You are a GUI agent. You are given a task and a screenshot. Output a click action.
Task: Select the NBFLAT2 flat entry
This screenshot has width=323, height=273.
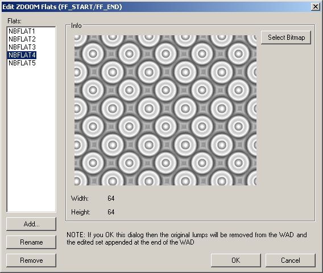click(22, 39)
